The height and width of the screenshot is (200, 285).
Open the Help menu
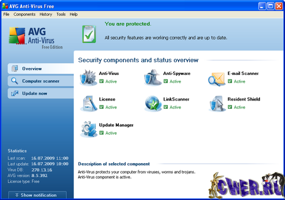point(73,14)
